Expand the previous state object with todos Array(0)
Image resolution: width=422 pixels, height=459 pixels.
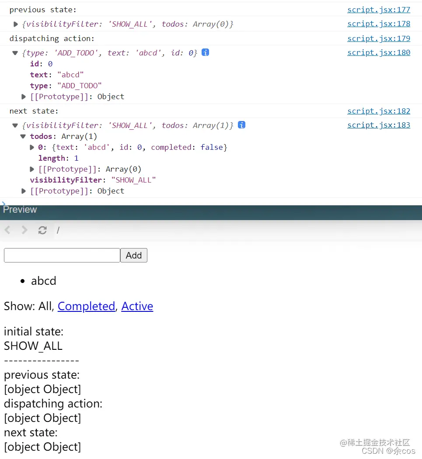click(16, 24)
